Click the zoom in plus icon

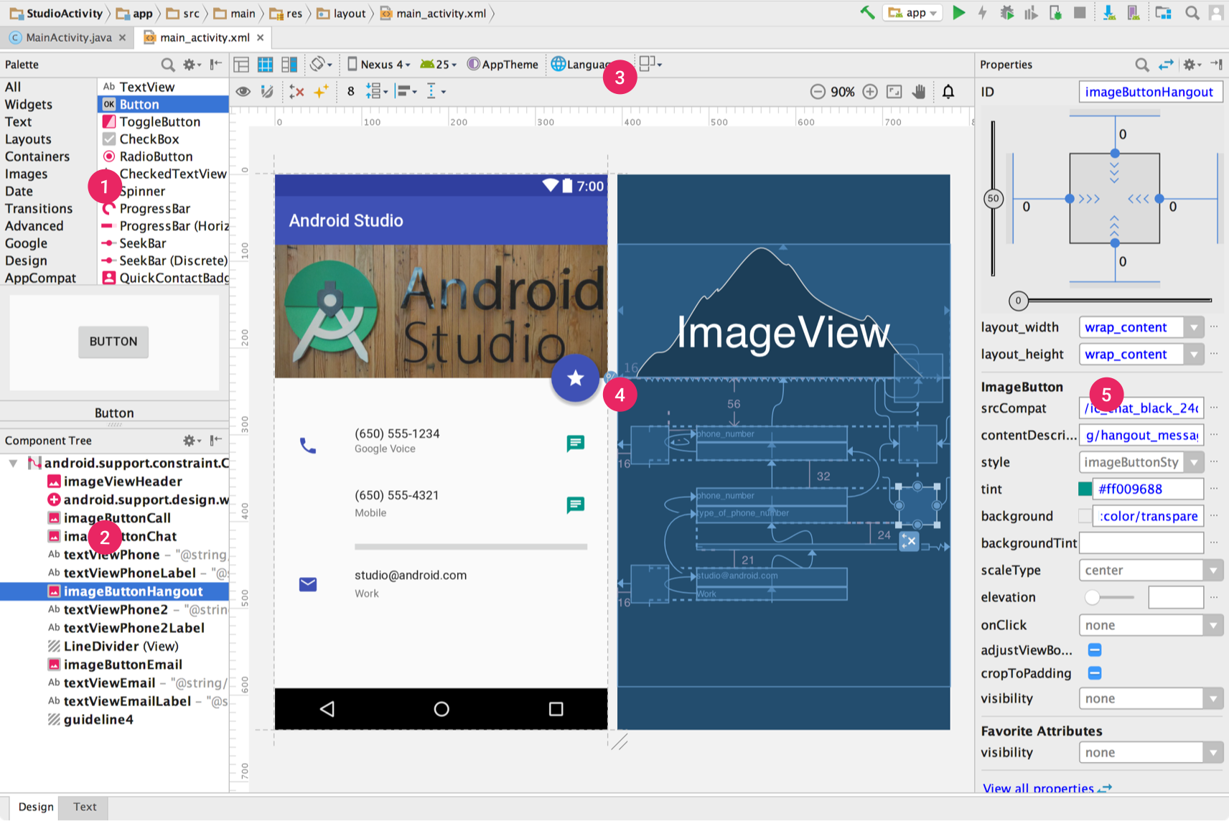tap(870, 91)
